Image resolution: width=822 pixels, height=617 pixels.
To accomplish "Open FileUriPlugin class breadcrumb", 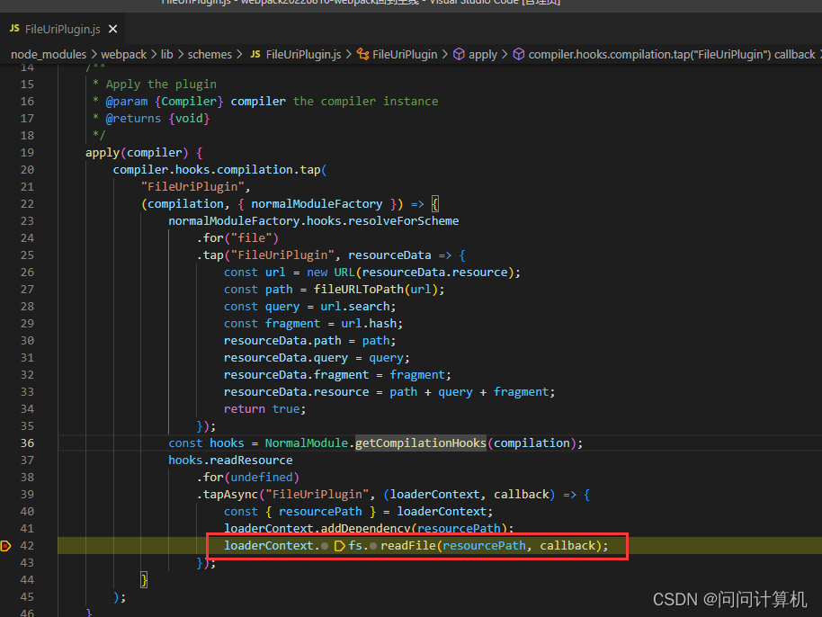I will tap(405, 55).
